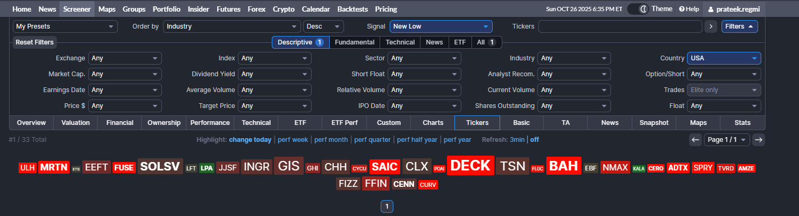Screen dimensions: 799x216
Task: Click the arrow button beside Tickers field
Action: [x=711, y=26]
